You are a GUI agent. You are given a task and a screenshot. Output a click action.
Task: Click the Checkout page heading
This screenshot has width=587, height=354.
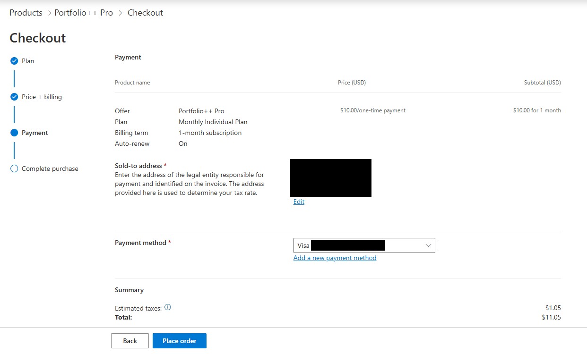pyautogui.click(x=38, y=38)
